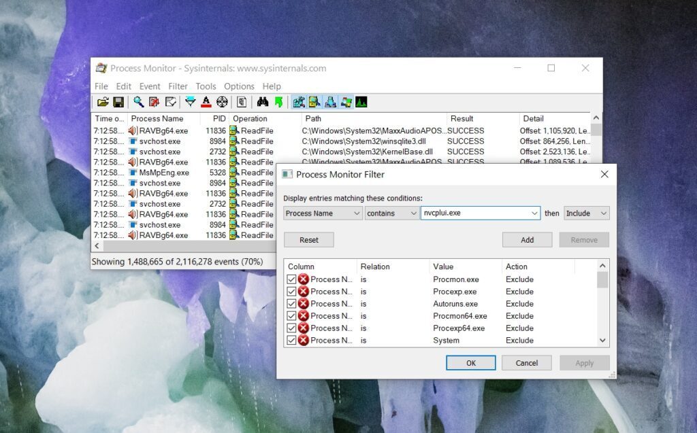Image resolution: width=697 pixels, height=433 pixels.
Task: Open the Tools menu
Action: point(206,86)
